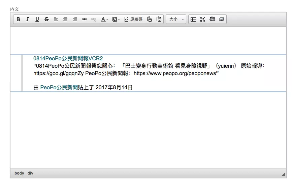Switch to source view with 原始碼
The width and height of the screenshot is (292, 183).
point(133,19)
